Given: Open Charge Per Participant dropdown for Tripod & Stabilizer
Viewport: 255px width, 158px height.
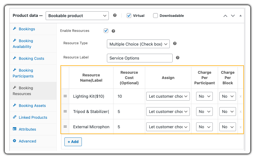Looking at the screenshot, I should [x=204, y=112].
